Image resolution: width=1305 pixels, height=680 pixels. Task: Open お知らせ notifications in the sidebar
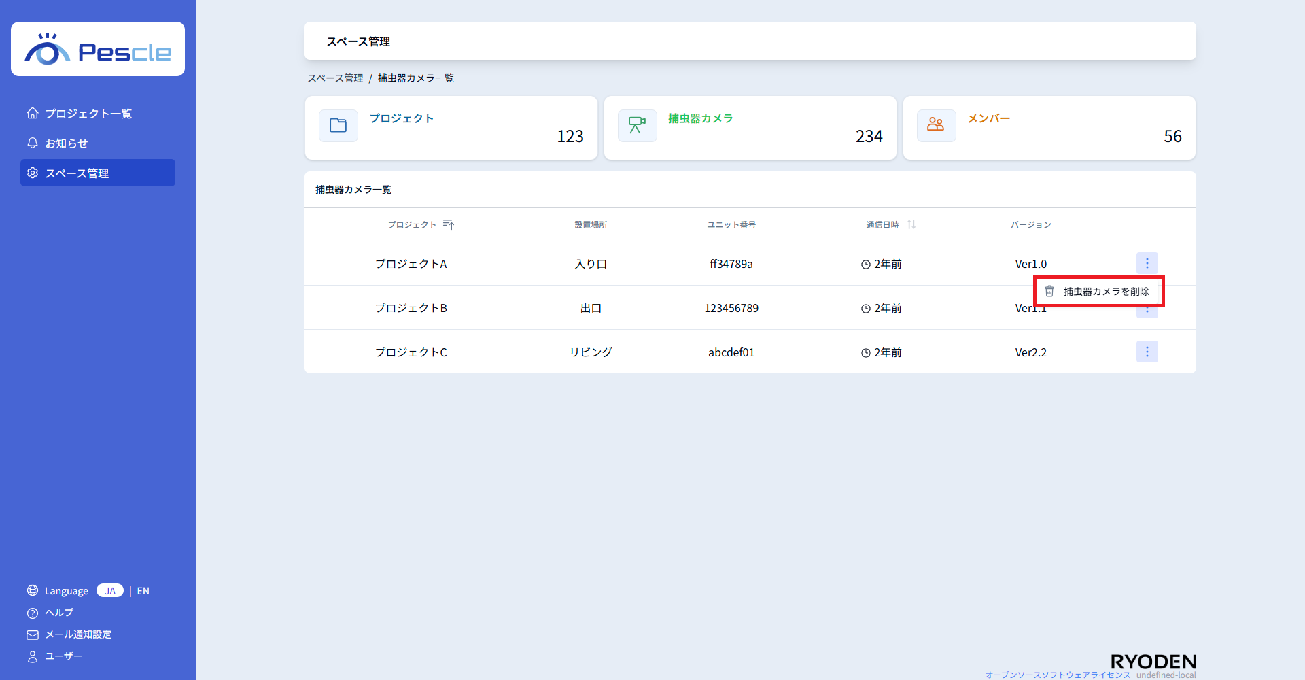(66, 143)
